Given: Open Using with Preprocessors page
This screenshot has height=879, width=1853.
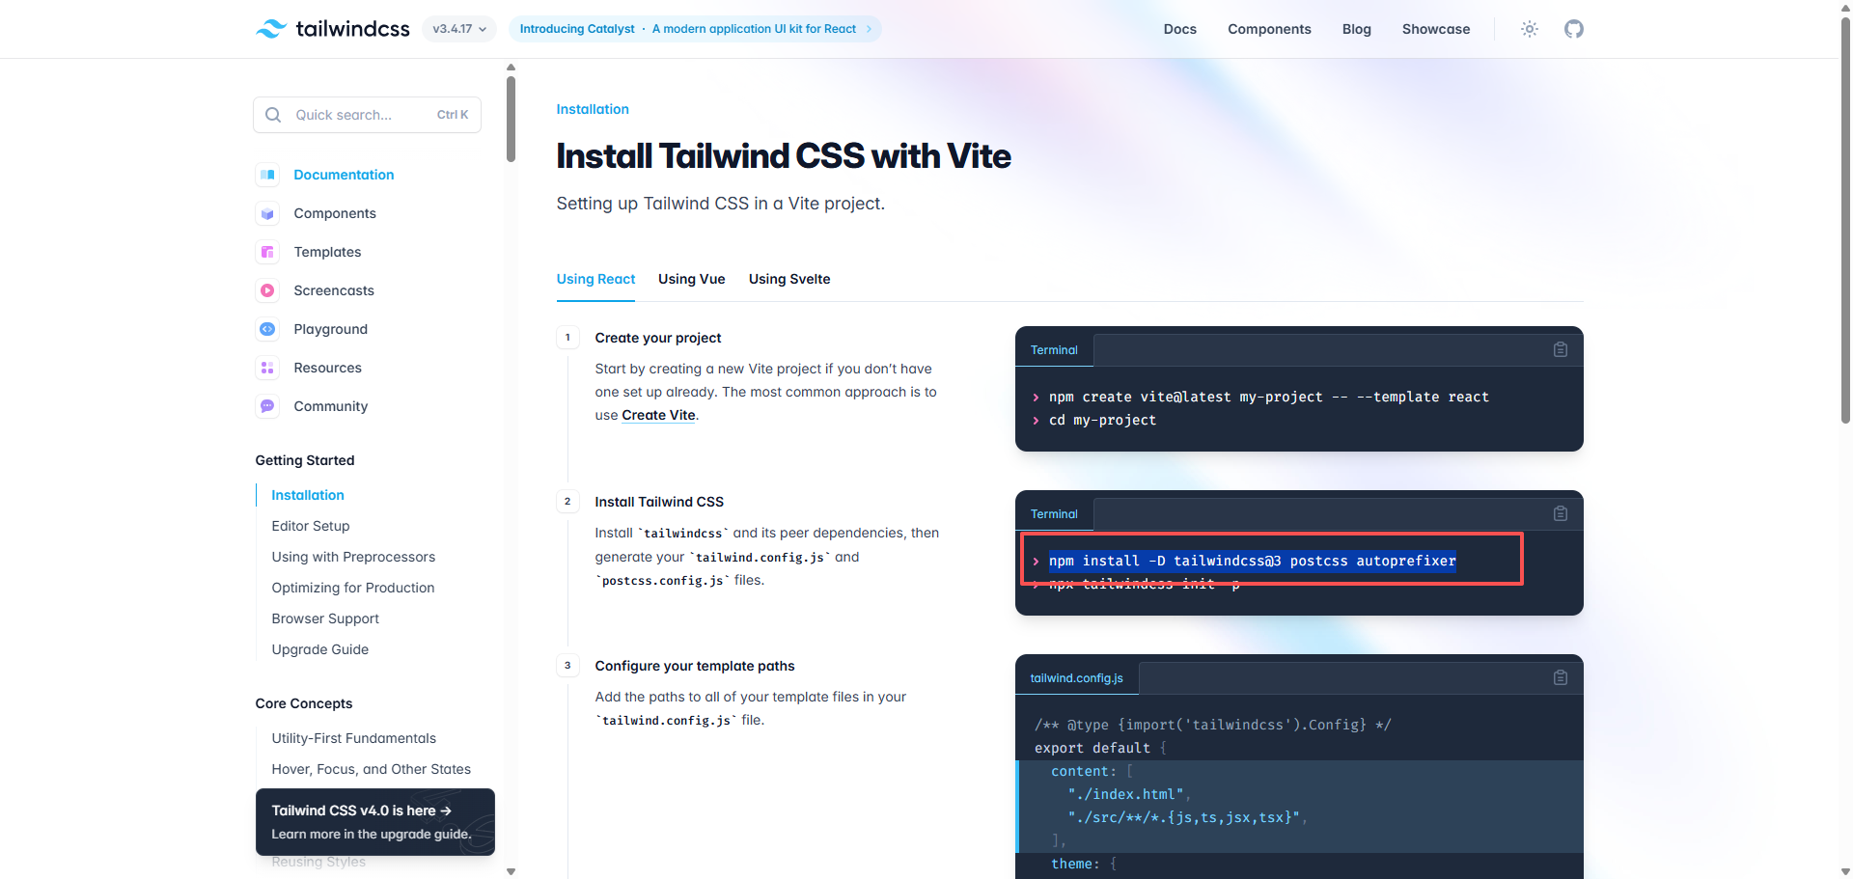Looking at the screenshot, I should pos(353,557).
